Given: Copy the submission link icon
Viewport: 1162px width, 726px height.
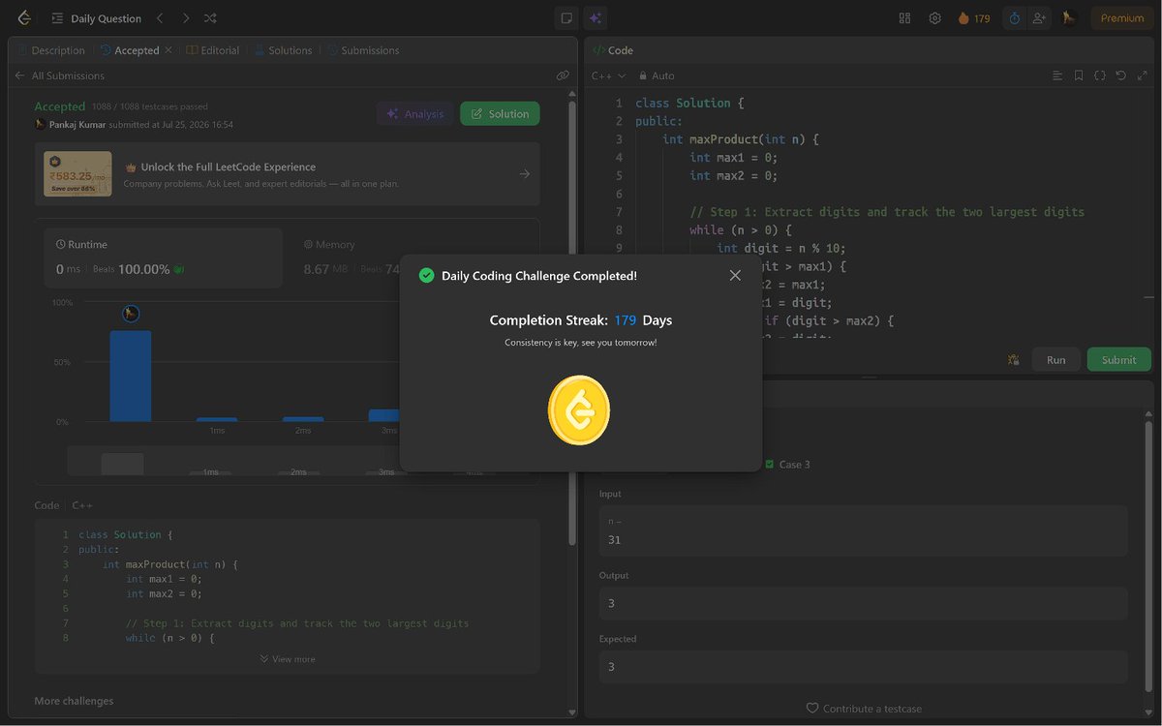Looking at the screenshot, I should (x=563, y=76).
